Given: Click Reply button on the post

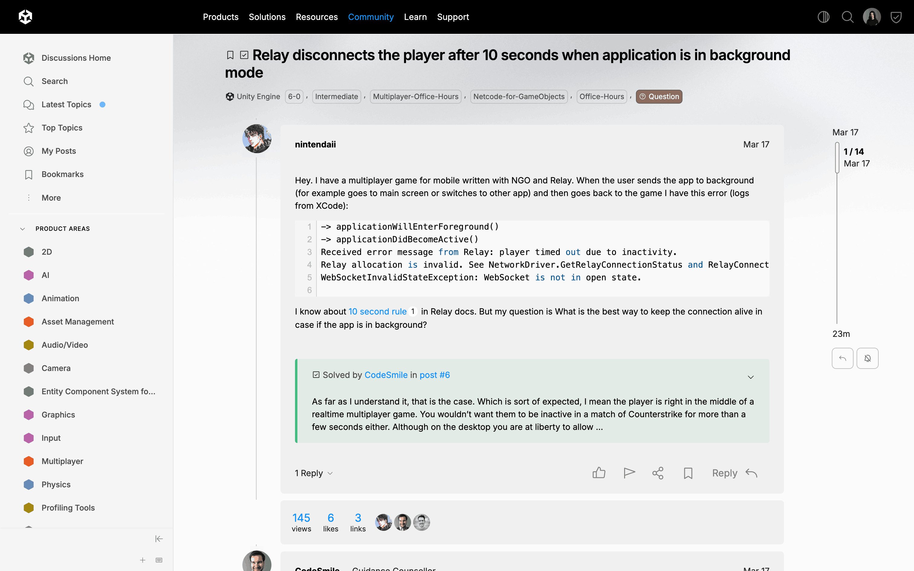Looking at the screenshot, I should (x=734, y=473).
